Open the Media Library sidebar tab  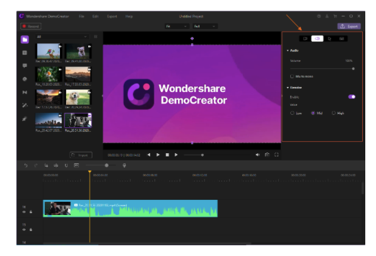click(25, 39)
